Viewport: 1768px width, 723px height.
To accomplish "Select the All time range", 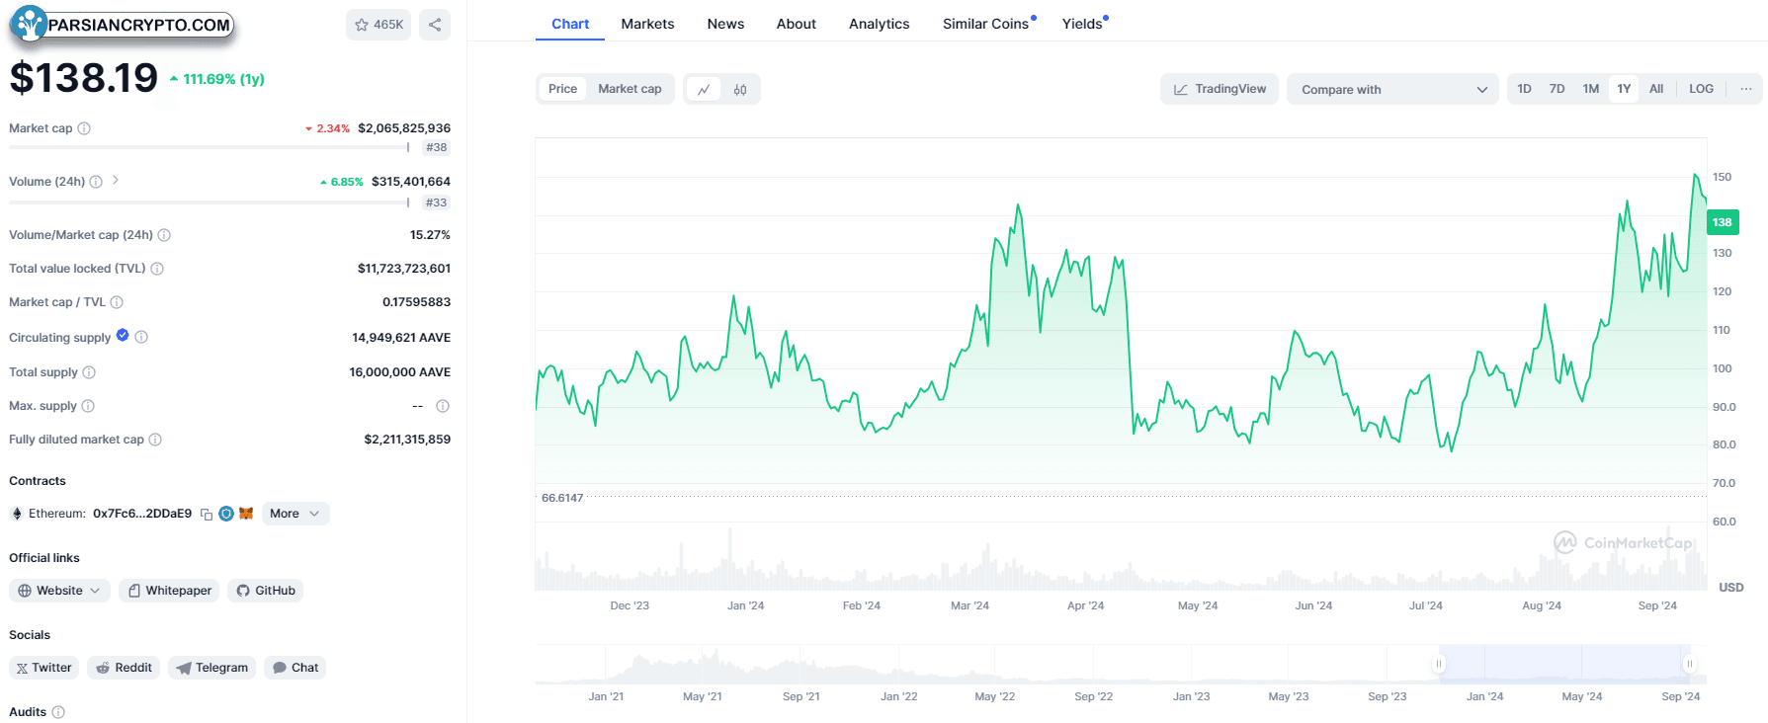I will [1656, 89].
